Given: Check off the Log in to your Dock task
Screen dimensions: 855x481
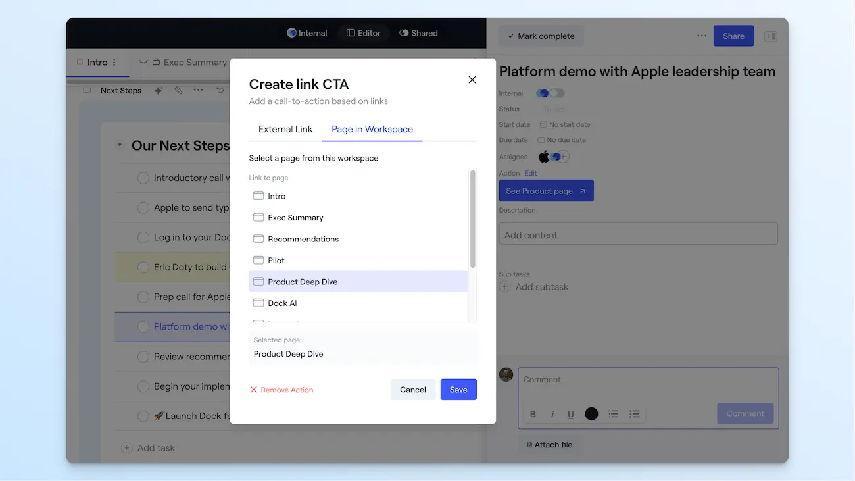Looking at the screenshot, I should coord(143,238).
